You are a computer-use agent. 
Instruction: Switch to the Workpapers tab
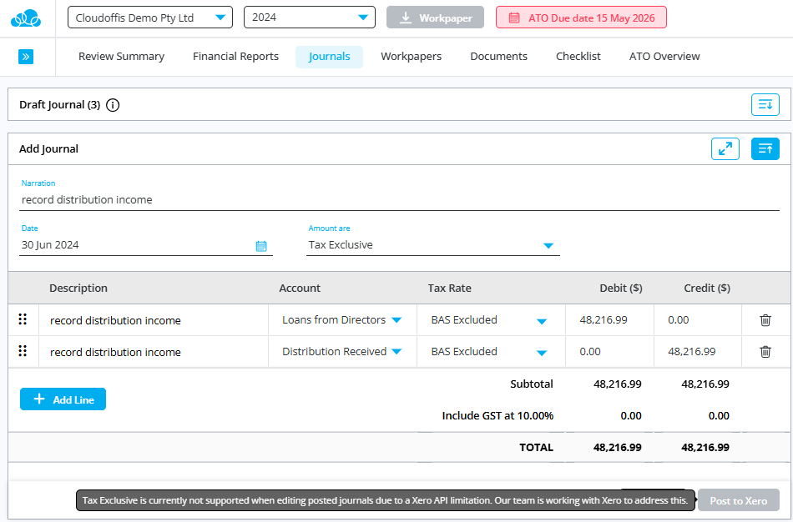pyautogui.click(x=411, y=57)
